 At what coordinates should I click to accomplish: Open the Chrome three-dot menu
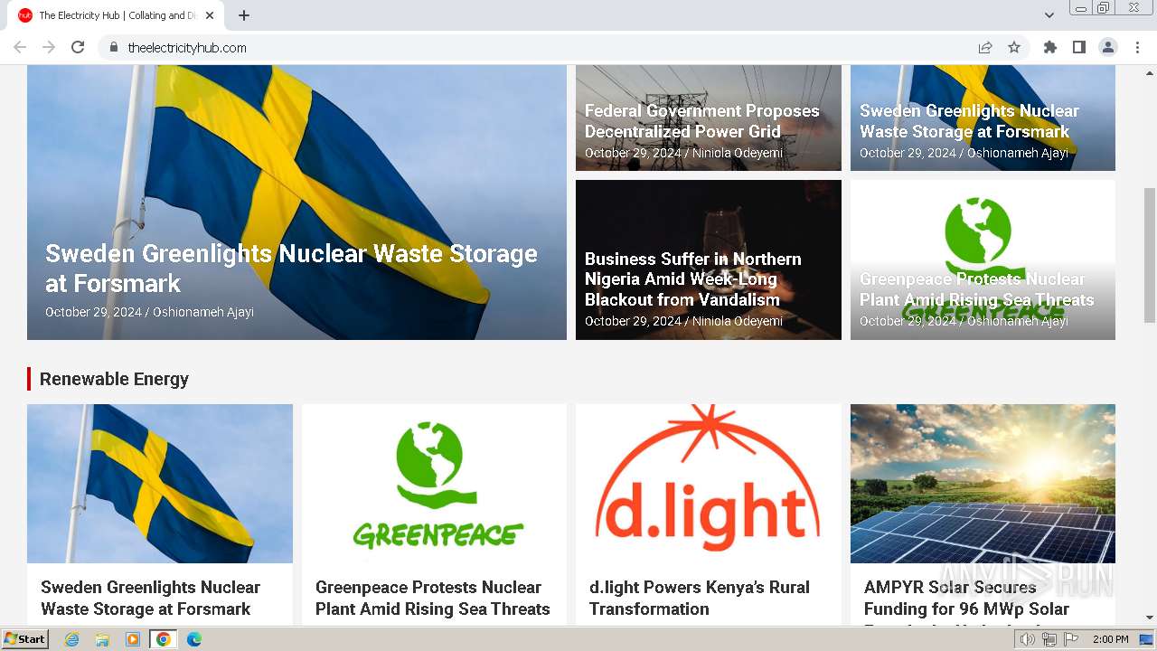click(x=1138, y=47)
